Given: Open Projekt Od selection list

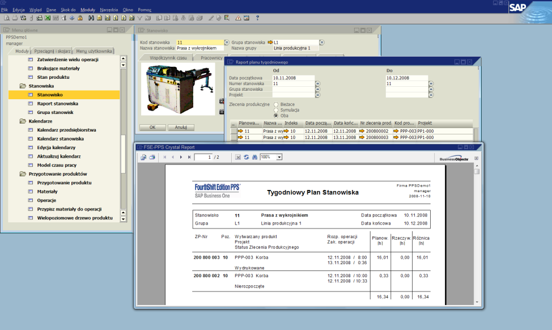Looking at the screenshot, I should tap(317, 95).
